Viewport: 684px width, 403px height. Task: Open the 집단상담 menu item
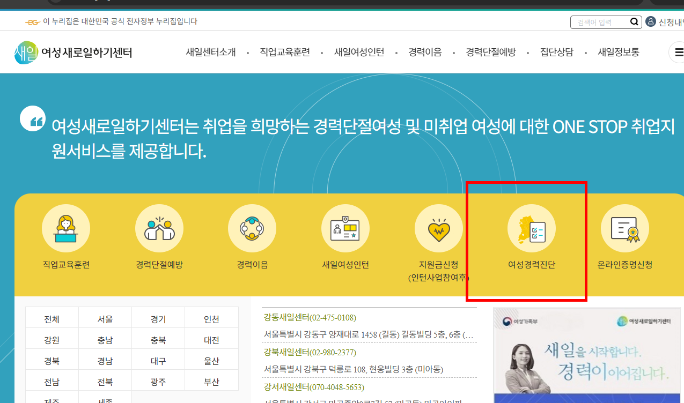[x=556, y=52]
